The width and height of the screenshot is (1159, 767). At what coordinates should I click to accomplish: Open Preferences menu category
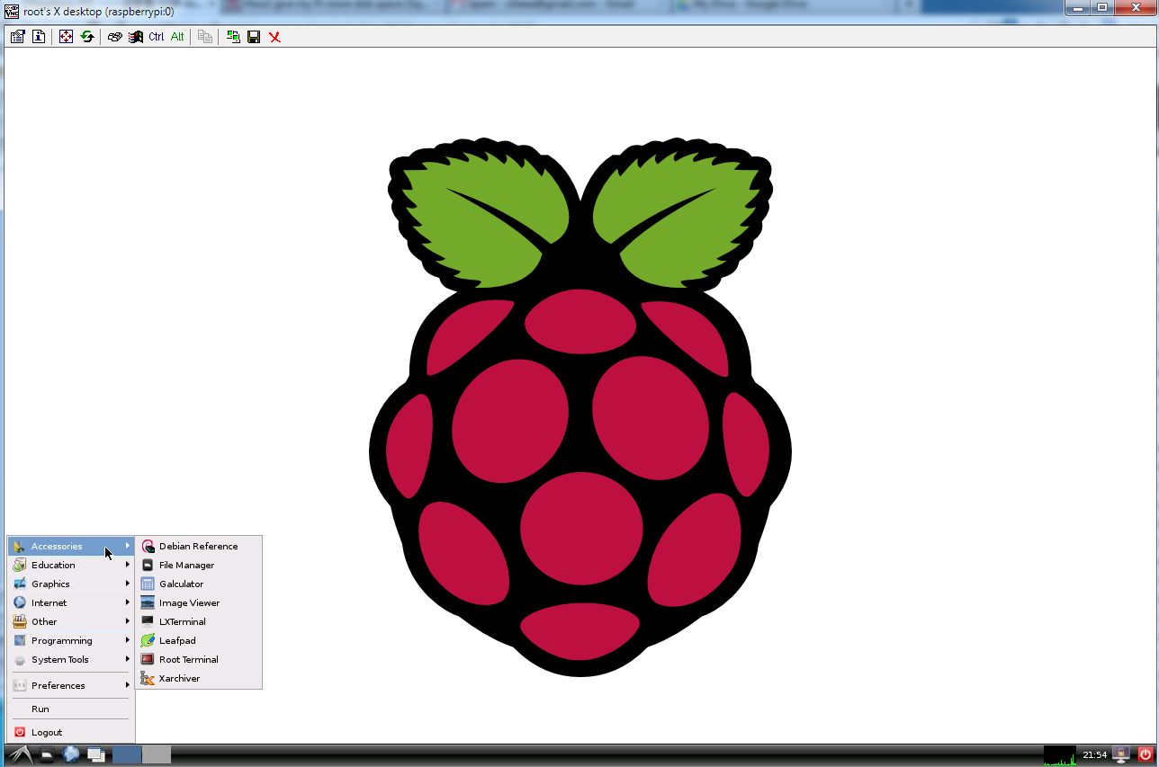[71, 686]
